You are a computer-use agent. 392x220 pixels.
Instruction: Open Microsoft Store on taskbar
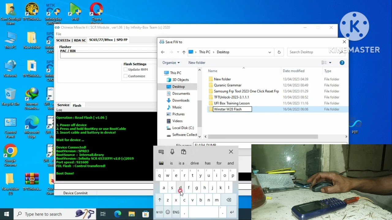click(145, 214)
